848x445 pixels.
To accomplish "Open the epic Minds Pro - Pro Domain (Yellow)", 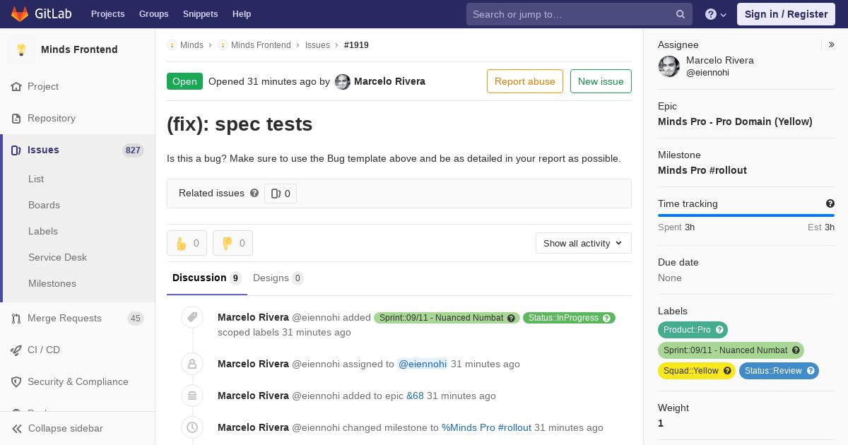I will 735,121.
